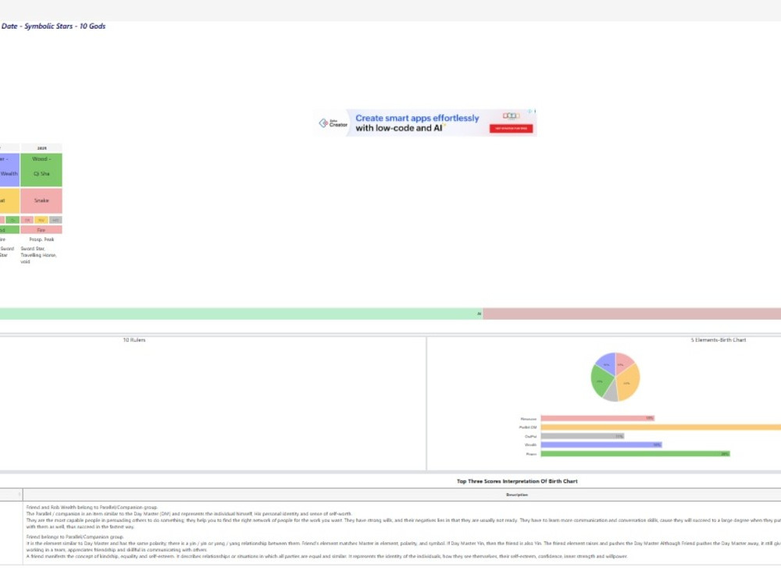Click the pink 'Snake' cell
The width and height of the screenshot is (781, 585).
41,200
